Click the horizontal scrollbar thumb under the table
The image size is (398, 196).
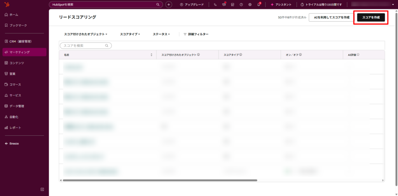[160, 180]
